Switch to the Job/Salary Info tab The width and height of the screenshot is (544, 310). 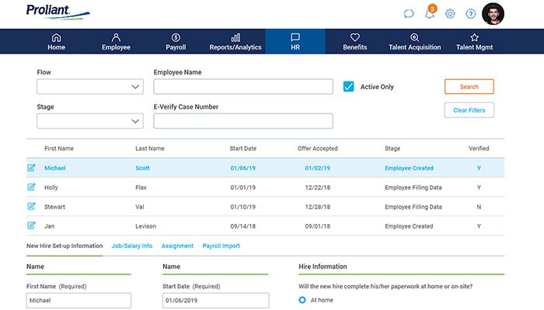[x=132, y=246]
